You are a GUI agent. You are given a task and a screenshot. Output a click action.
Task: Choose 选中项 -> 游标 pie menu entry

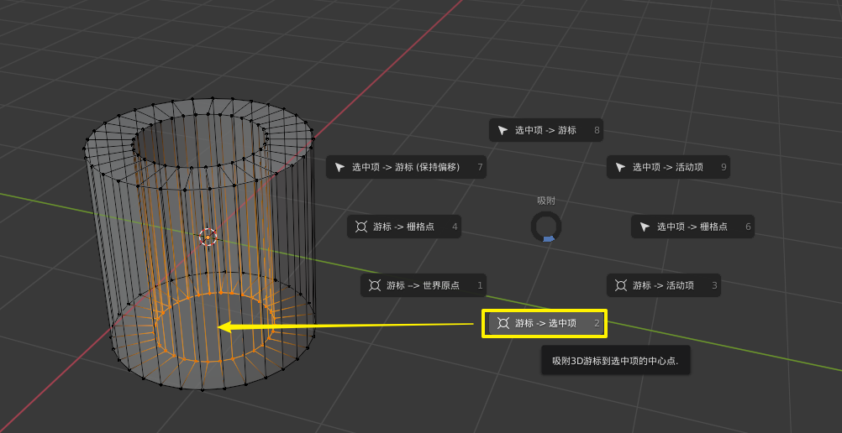point(545,130)
